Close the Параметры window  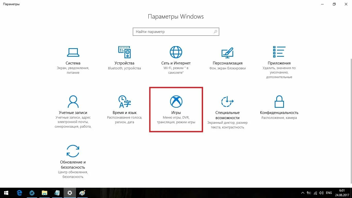pos(346,4)
